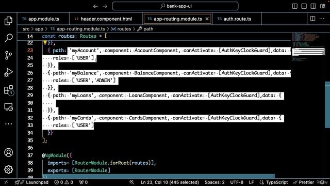Screen dimensions: 330x186
Task: Toggle the primary side bar layout icon
Action: [x=294, y=6]
